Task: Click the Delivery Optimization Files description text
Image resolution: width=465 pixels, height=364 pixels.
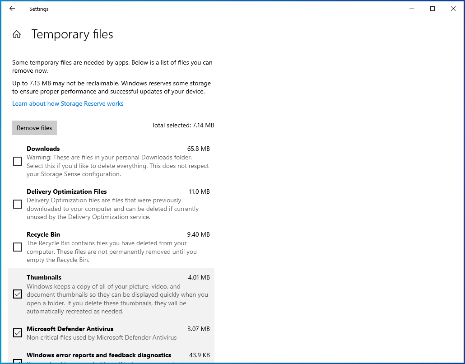Action: 112,209
